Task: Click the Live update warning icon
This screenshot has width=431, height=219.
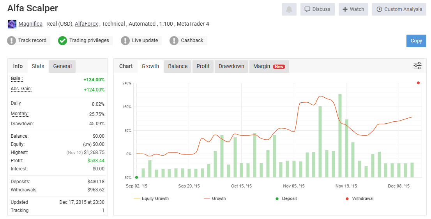Action: [x=125, y=40]
